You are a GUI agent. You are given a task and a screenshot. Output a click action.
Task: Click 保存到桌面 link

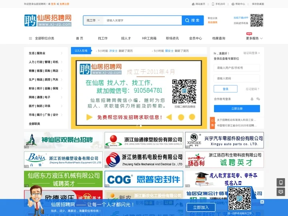[258, 4]
